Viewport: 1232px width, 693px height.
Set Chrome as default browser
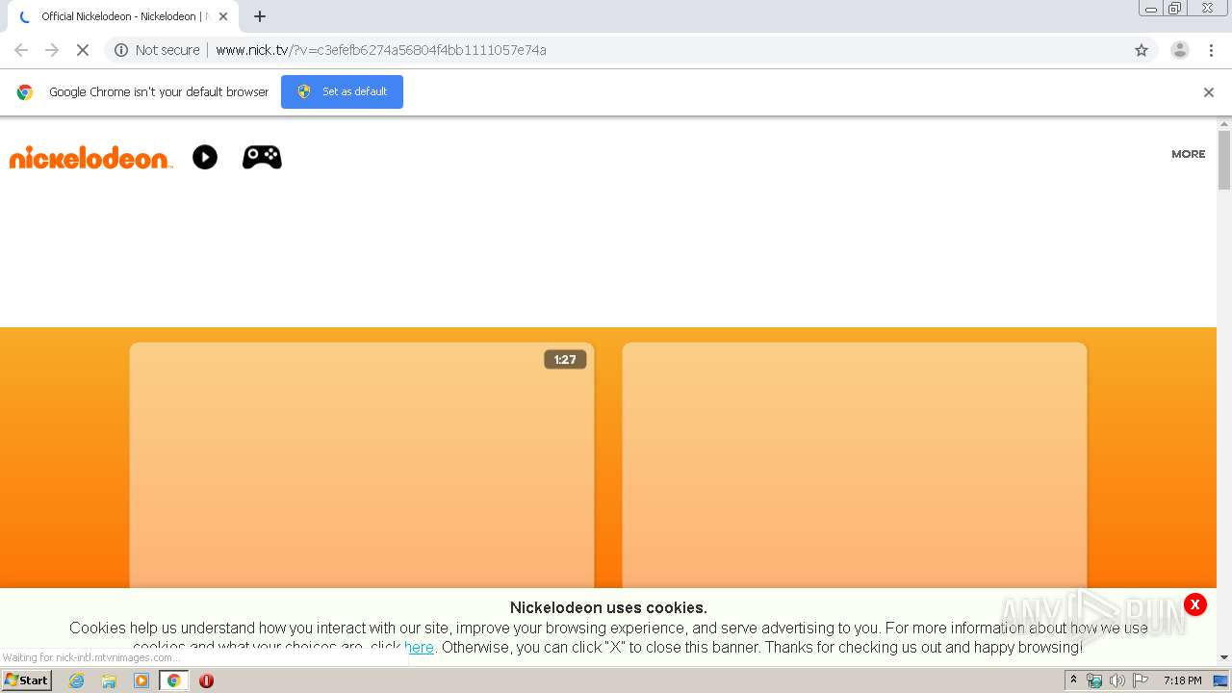[x=342, y=91]
